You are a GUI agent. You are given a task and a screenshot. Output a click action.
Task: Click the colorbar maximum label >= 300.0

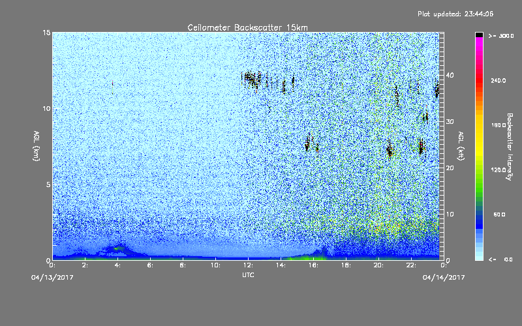pos(501,36)
